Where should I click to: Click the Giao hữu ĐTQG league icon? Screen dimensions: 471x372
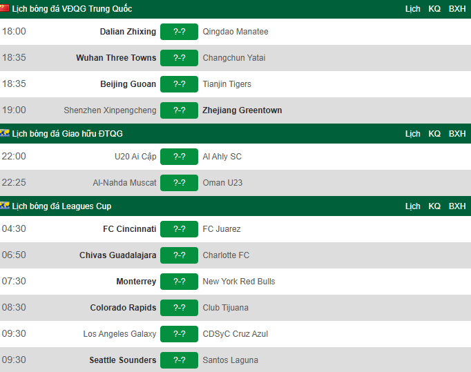point(5,133)
